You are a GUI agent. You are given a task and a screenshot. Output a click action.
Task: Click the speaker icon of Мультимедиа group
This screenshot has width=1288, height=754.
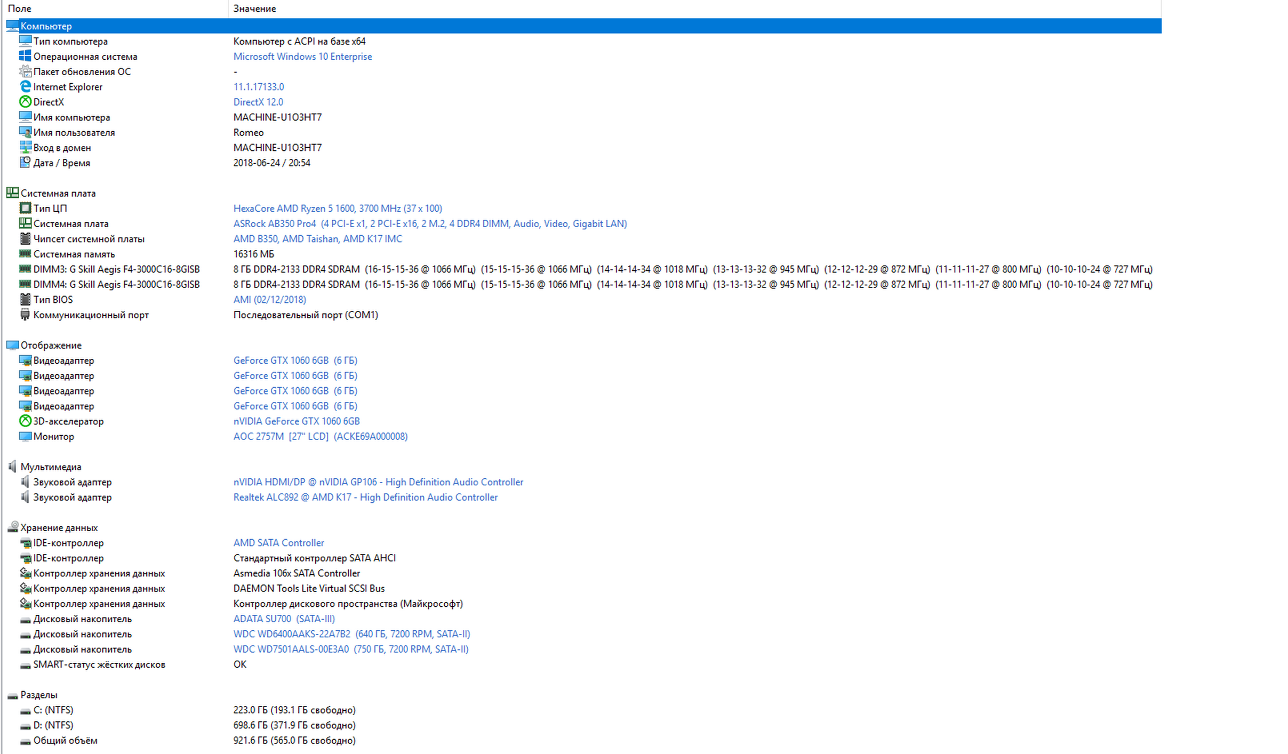click(12, 467)
